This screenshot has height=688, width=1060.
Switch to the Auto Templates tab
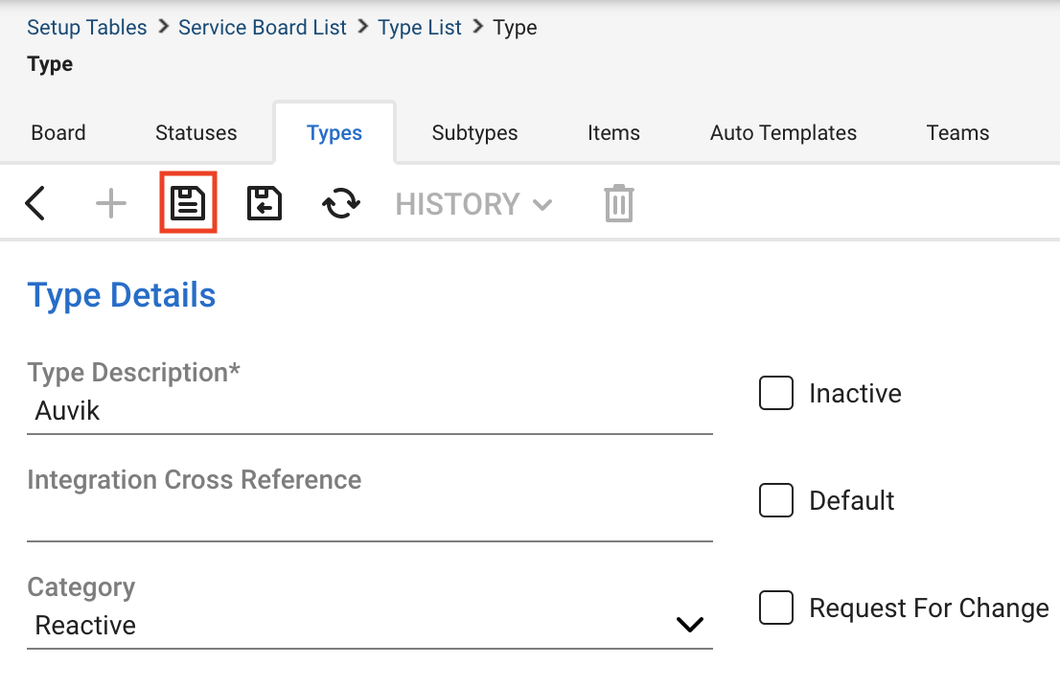pos(783,132)
